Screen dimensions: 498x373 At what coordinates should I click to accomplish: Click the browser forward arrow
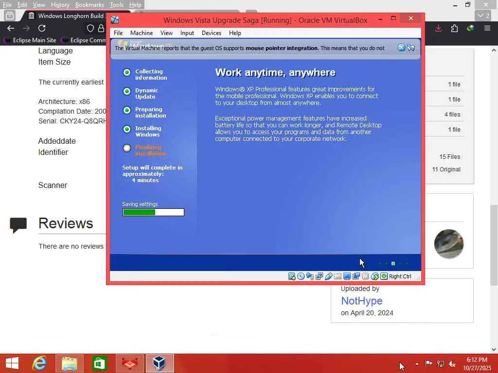pyautogui.click(x=26, y=28)
